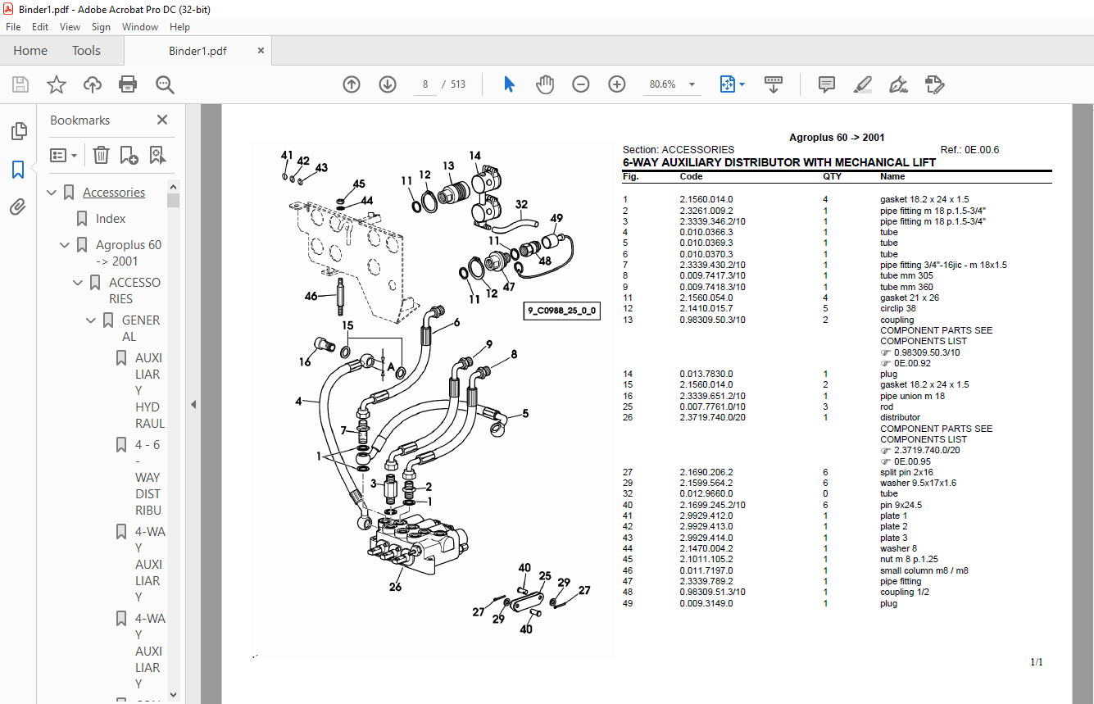Open the Accessories bookmark link
1094x704 pixels.
tap(114, 193)
